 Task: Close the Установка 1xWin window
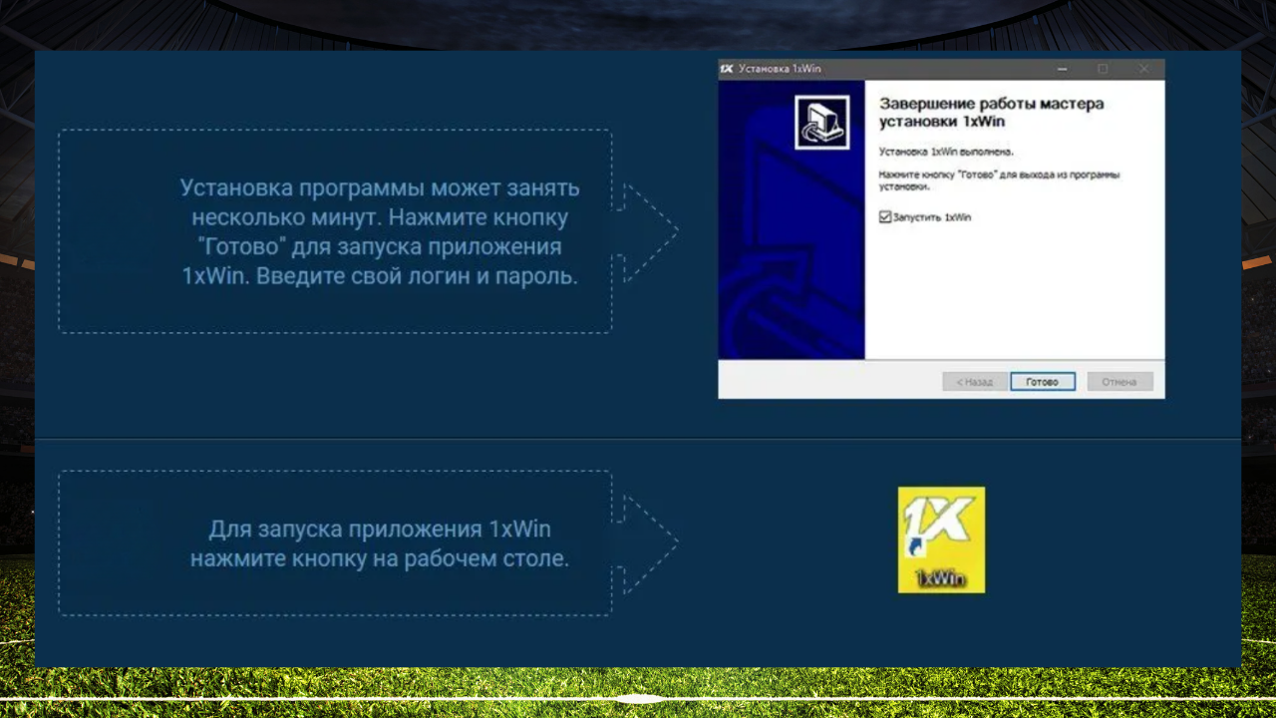1144,69
